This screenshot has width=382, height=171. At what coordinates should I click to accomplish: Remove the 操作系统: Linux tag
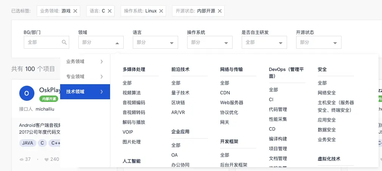[x=161, y=11]
